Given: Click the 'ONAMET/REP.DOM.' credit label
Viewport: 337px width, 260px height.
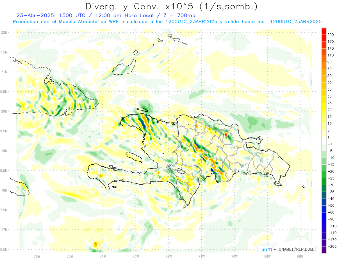Looking at the screenshot, I should coord(296,249).
